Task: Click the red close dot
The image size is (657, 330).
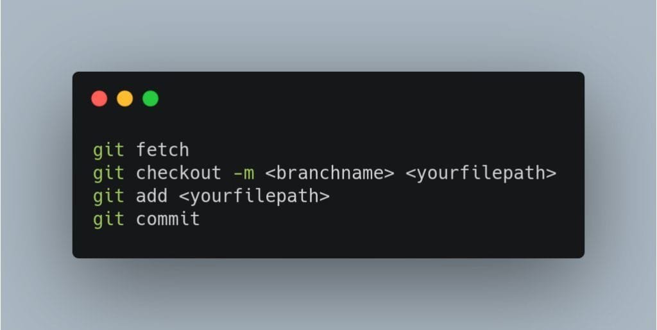Action: pyautogui.click(x=99, y=99)
